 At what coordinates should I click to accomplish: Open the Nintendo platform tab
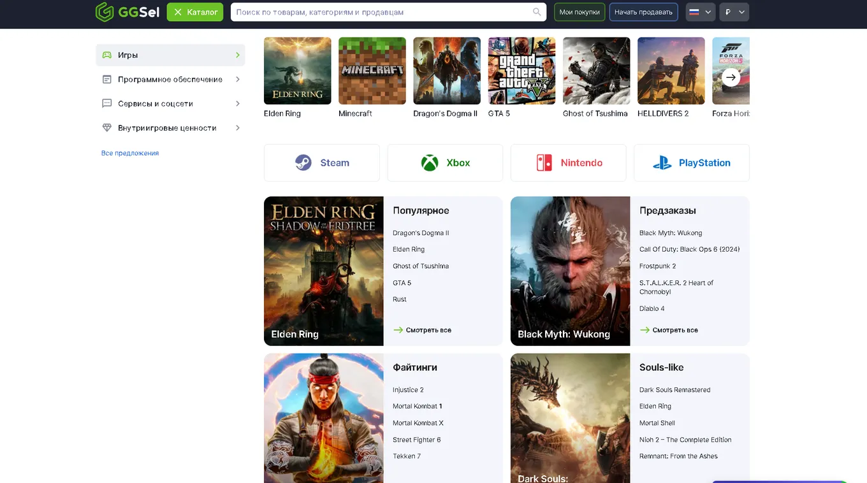tap(569, 162)
